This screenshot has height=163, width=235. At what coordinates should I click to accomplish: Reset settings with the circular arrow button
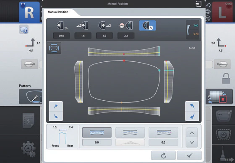pyautogui.click(x=163, y=155)
